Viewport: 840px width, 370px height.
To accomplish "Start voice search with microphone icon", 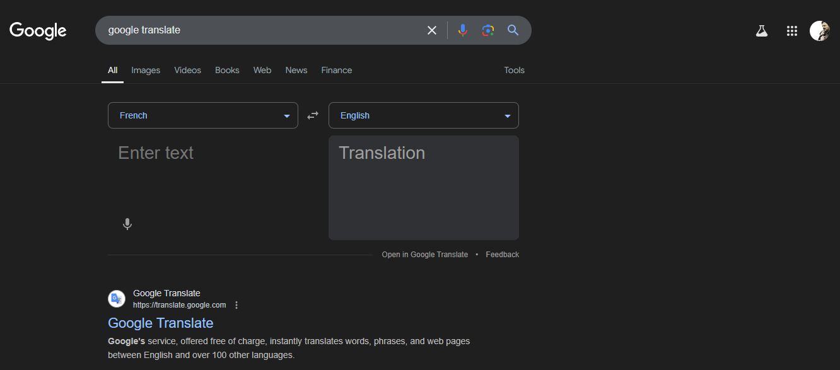I will [x=463, y=30].
